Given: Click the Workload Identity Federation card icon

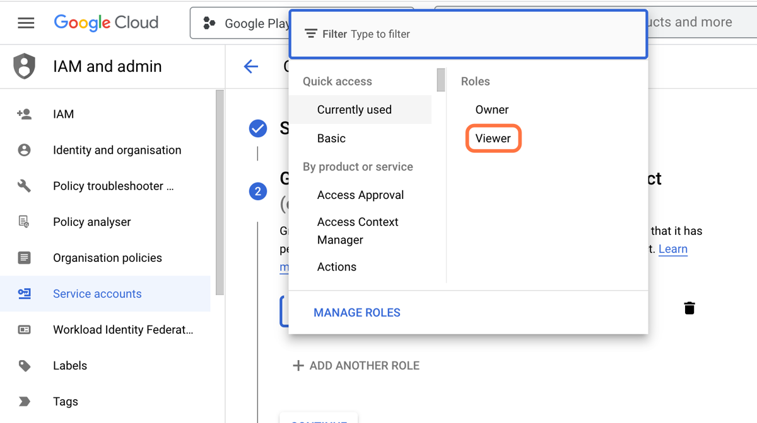Looking at the screenshot, I should click(x=25, y=329).
